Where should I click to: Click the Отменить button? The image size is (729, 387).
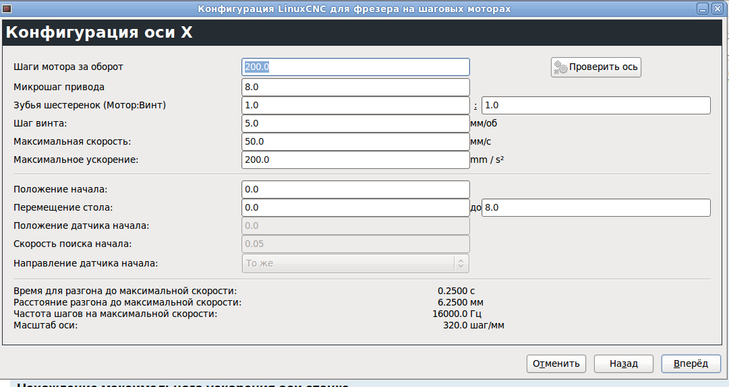coord(556,364)
